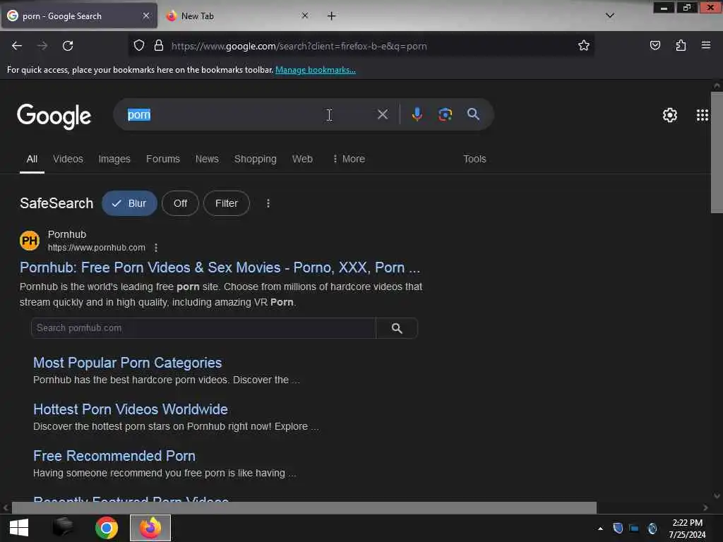Go back with the browser back arrow

tap(17, 46)
